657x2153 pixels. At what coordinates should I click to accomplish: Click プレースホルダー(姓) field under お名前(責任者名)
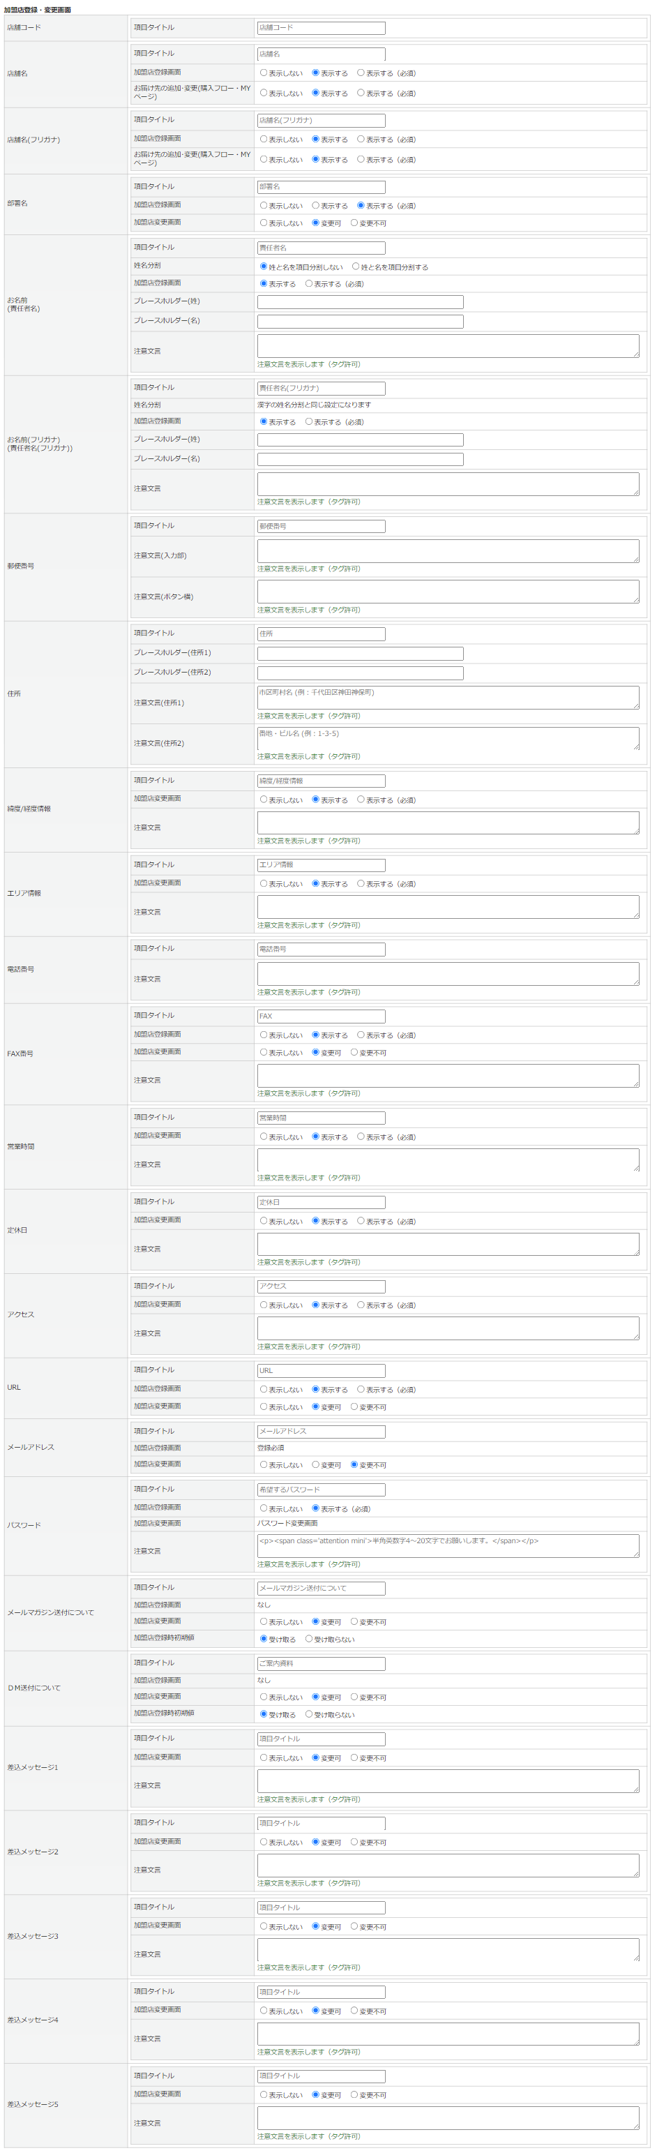pos(361,301)
